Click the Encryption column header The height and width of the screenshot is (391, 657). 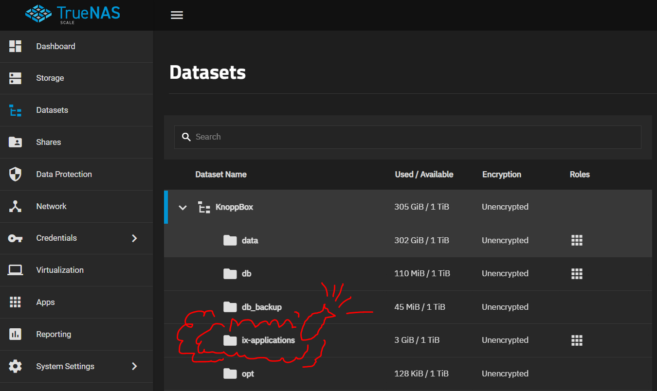(502, 175)
